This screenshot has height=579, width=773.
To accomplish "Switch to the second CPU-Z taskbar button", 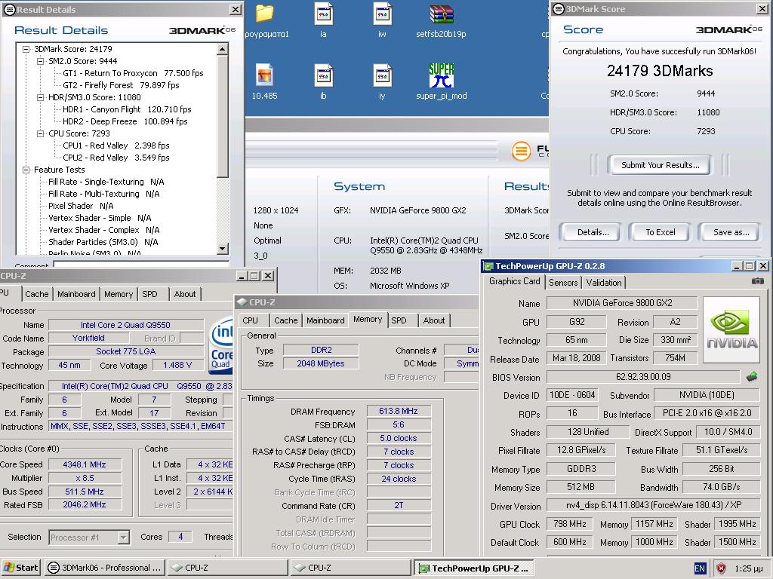I will point(350,568).
